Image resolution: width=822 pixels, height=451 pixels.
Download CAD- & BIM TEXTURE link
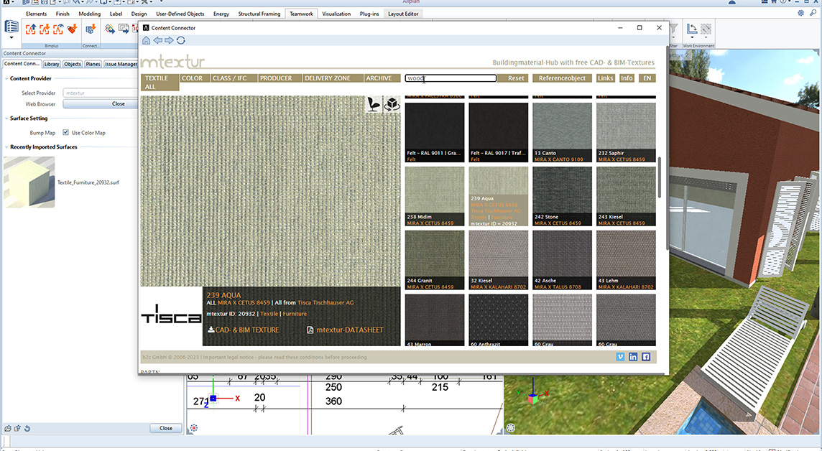pyautogui.click(x=244, y=330)
